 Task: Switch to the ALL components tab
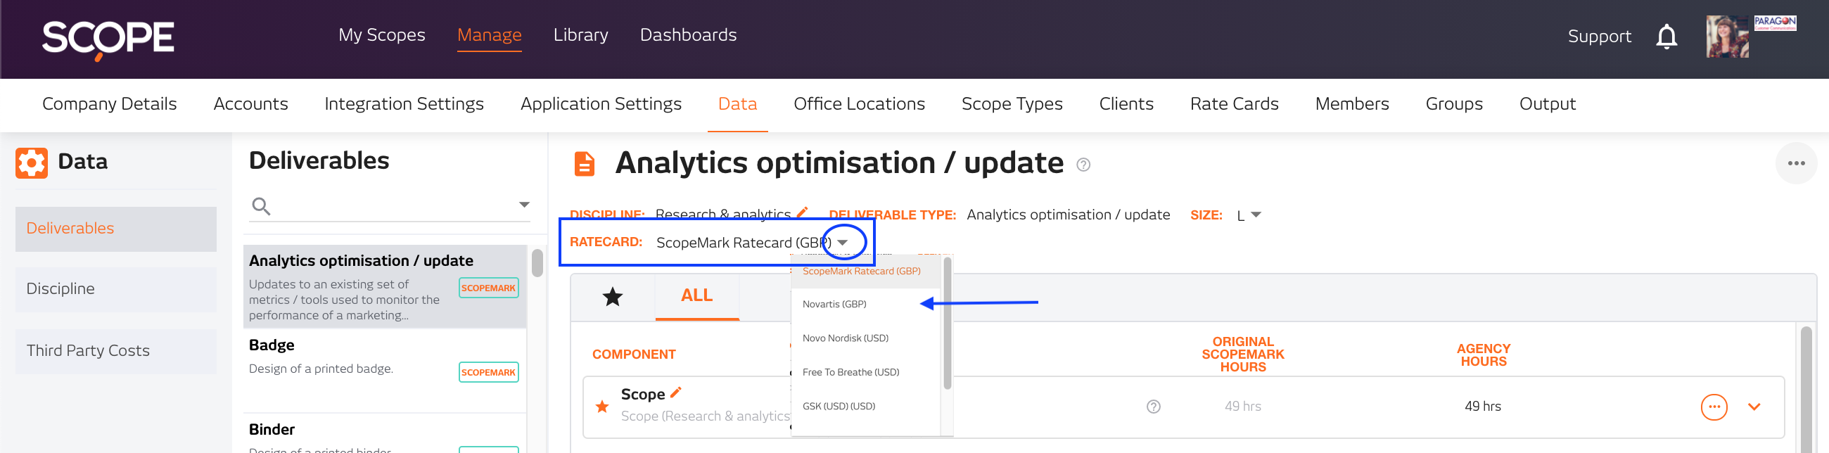(696, 296)
